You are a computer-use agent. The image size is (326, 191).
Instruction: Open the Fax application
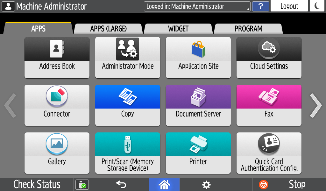pos(269,105)
